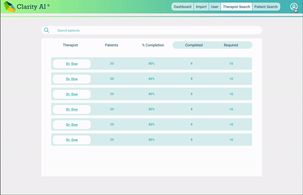Click the Clarity AI logo icon

tap(10, 7)
